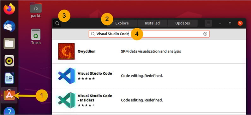Open Rhythmbox music player in dock
Screen dimensions: 251x115
click(x=9, y=61)
